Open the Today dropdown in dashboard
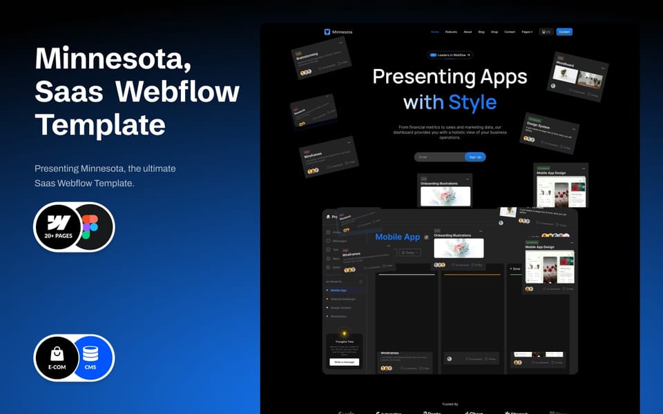Image resolution: width=663 pixels, height=414 pixels. pyautogui.click(x=410, y=253)
